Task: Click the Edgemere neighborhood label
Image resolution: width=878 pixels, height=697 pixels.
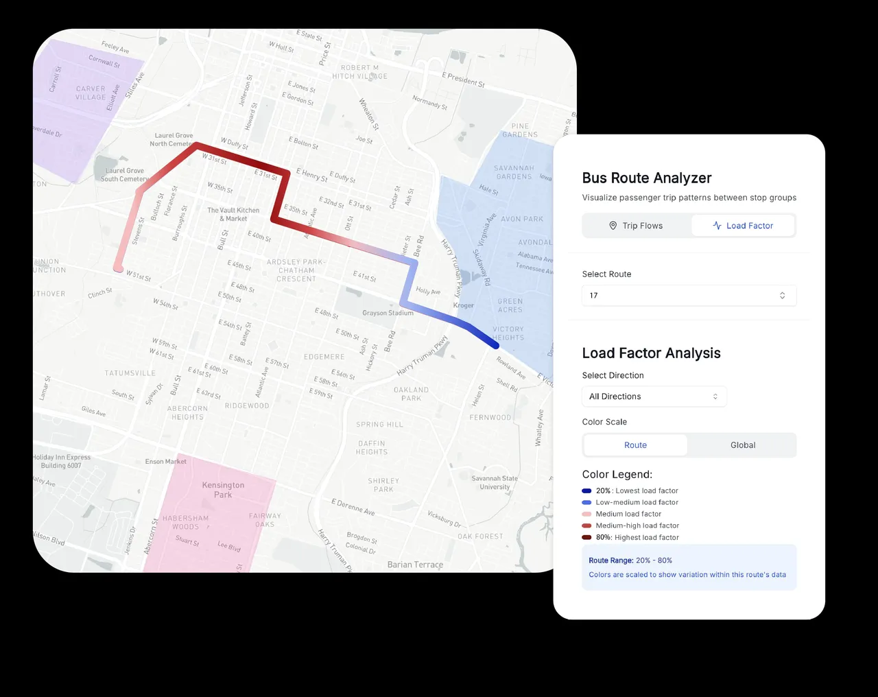Action: [x=324, y=357]
